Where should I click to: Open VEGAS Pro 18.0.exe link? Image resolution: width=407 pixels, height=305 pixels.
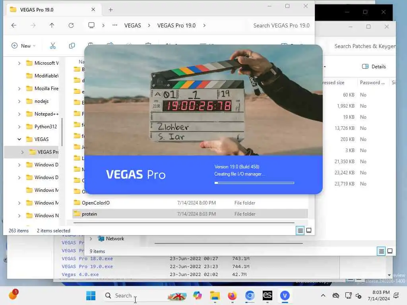(87, 259)
